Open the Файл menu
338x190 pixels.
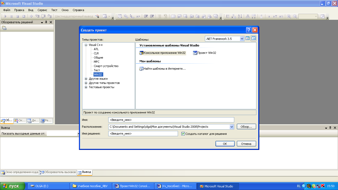coord(7,10)
